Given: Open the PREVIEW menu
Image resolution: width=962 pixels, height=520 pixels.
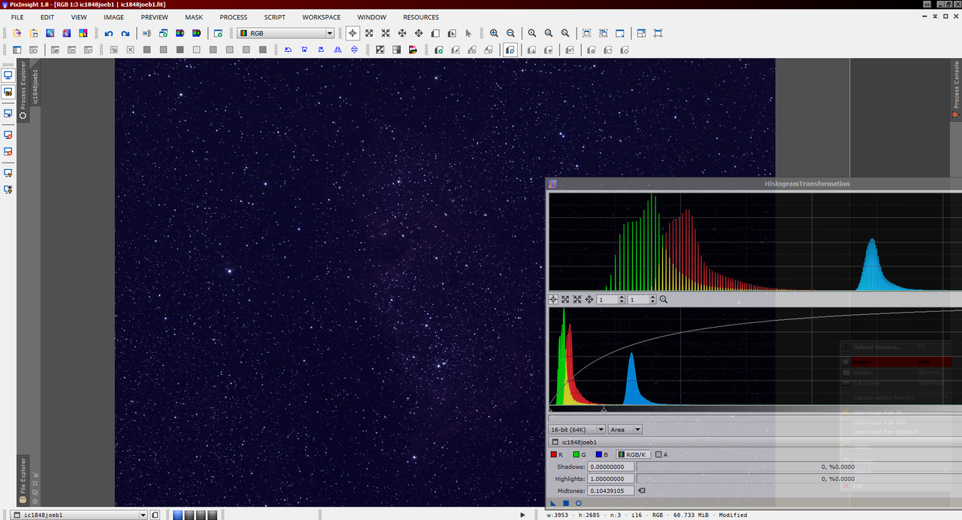Looking at the screenshot, I should click(x=155, y=17).
